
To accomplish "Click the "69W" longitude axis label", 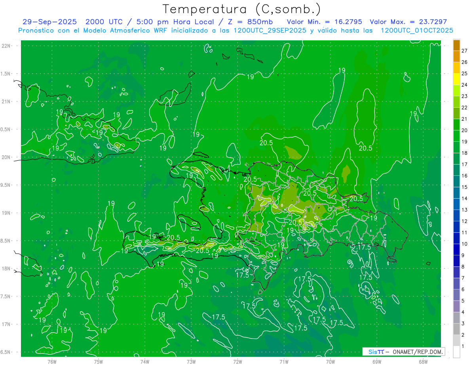I will click(377, 362).
